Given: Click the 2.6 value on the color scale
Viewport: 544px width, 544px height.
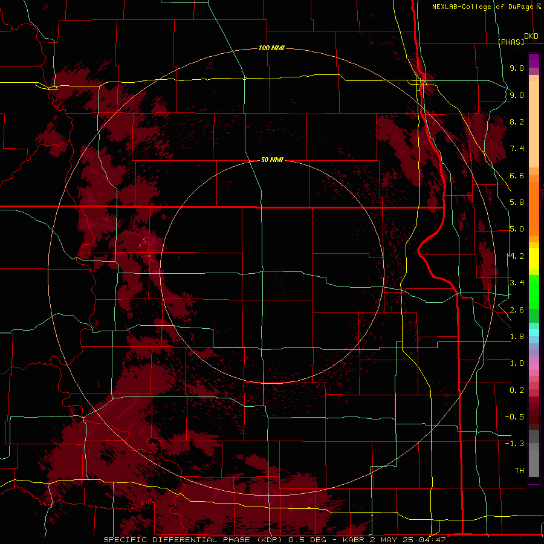Looking at the screenshot, I should (x=517, y=310).
